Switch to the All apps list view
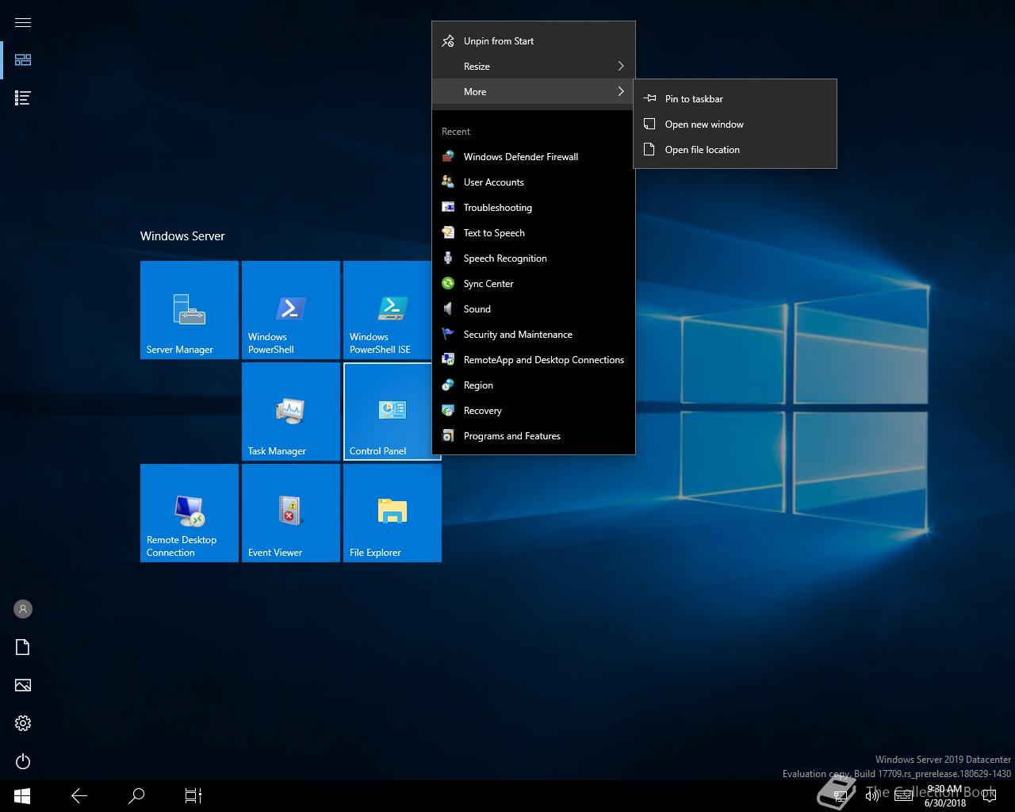This screenshot has width=1015, height=812. pos(23,98)
